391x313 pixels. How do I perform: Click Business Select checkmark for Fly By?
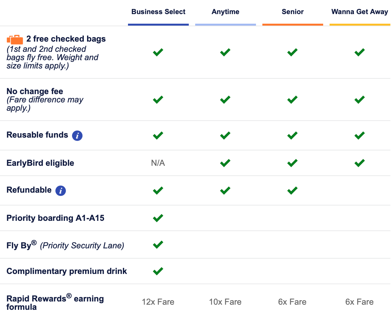[x=158, y=245]
